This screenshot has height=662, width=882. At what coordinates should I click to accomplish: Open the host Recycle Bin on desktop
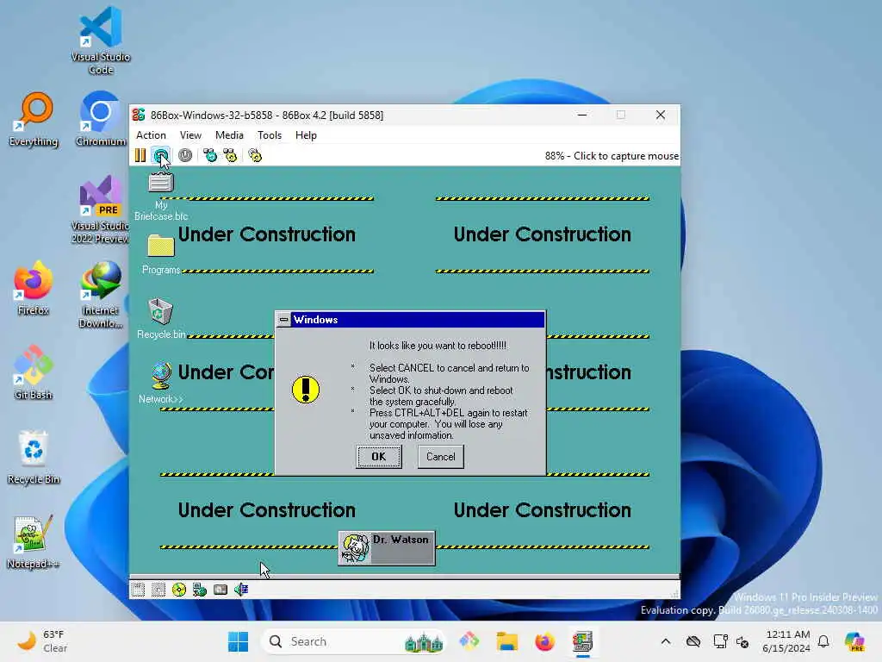coord(34,457)
